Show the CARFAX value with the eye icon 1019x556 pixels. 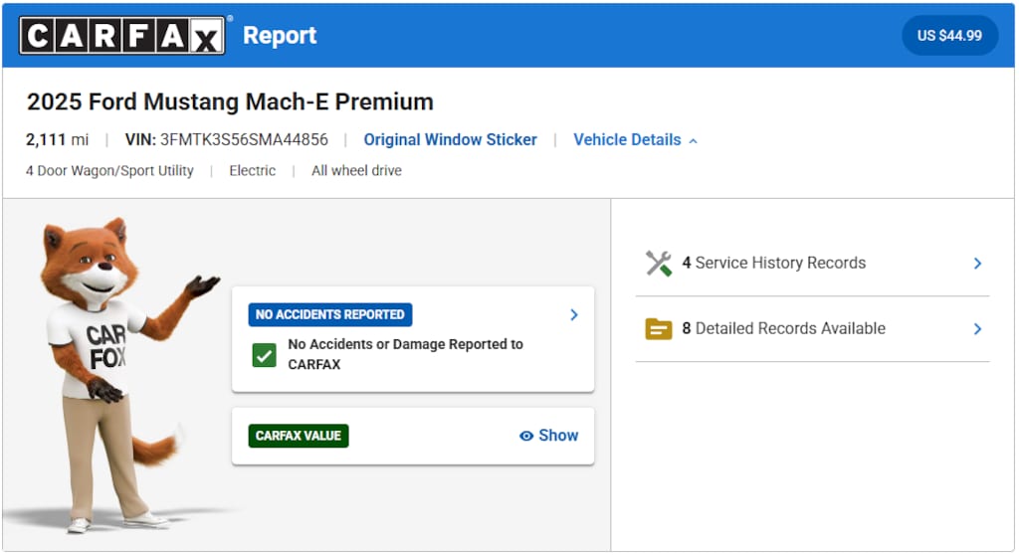pos(526,436)
